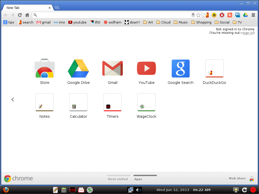Open the screen/image extension icon
The width and height of the screenshot is (259, 194).
pos(238,15)
